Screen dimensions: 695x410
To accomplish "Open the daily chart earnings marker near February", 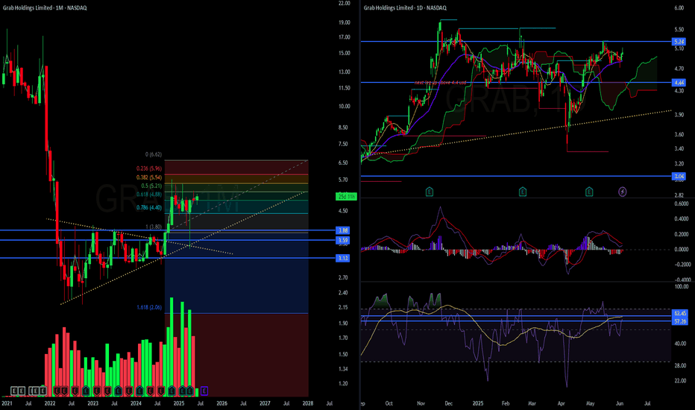I will (x=523, y=192).
